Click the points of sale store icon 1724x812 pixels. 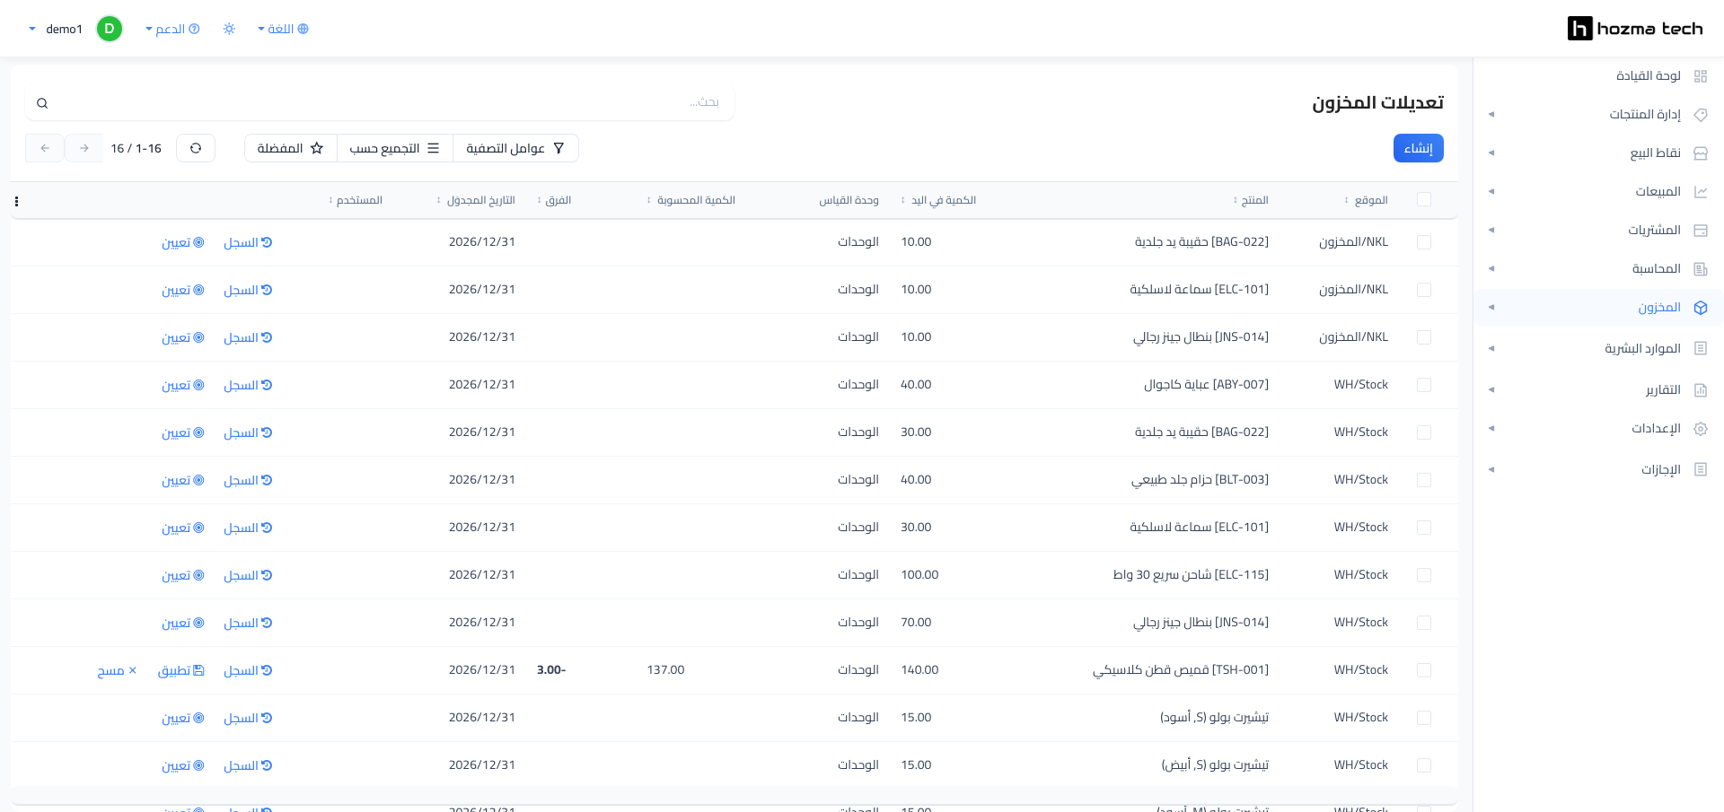pyautogui.click(x=1701, y=153)
